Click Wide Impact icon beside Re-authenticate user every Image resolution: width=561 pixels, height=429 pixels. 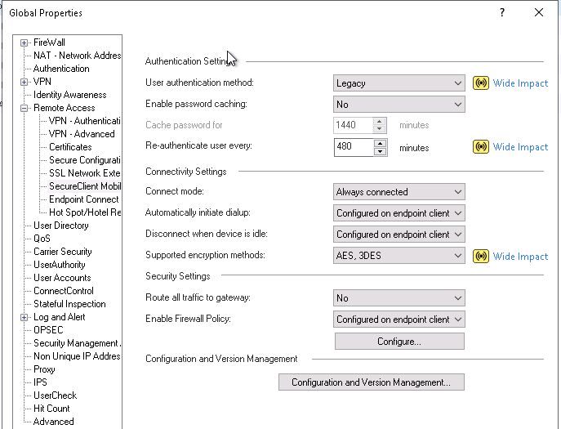click(481, 147)
